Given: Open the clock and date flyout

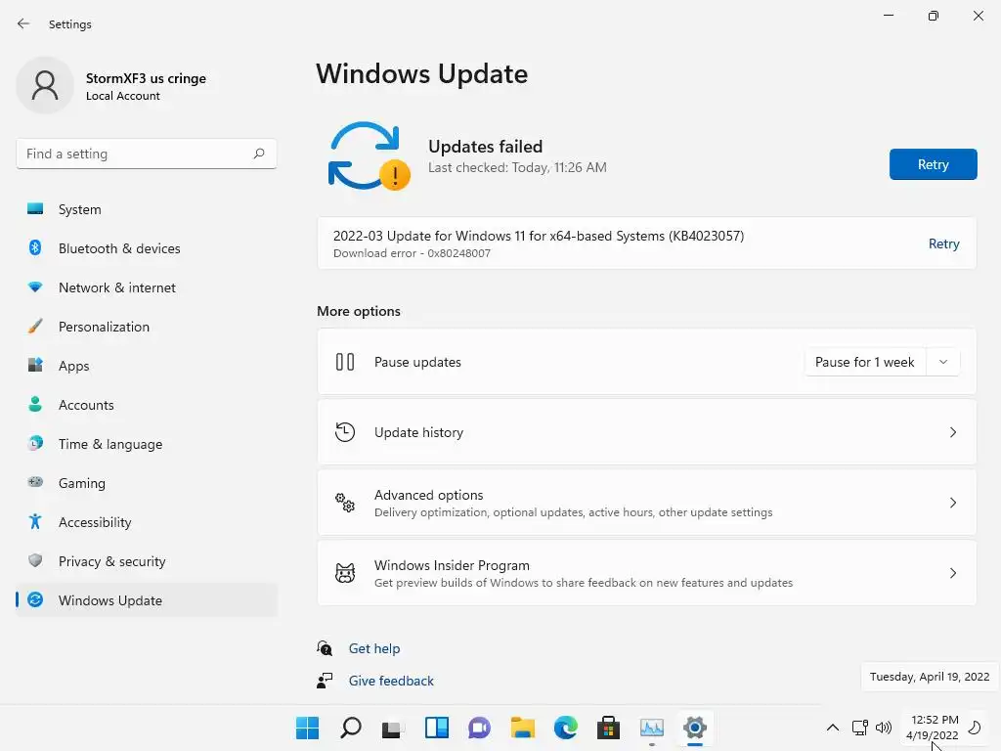Looking at the screenshot, I should (932, 728).
